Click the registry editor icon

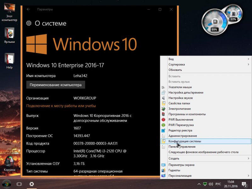coord(163,130)
